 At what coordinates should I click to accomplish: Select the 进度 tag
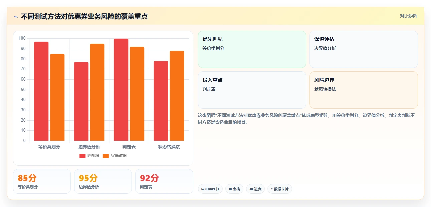255,189
